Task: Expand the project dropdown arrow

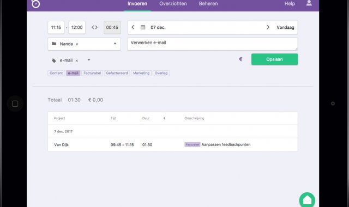Action: pyautogui.click(x=115, y=44)
